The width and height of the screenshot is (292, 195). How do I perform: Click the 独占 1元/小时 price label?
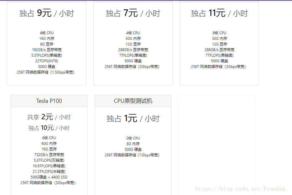(x=132, y=118)
